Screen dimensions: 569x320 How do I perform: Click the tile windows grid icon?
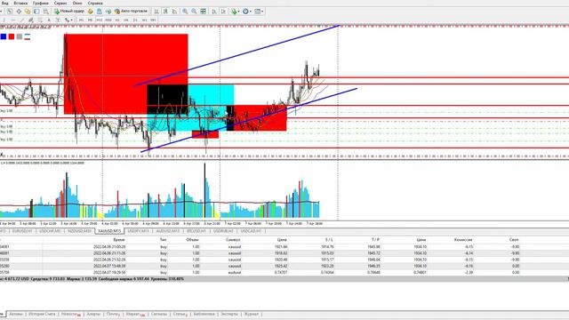tap(204, 12)
